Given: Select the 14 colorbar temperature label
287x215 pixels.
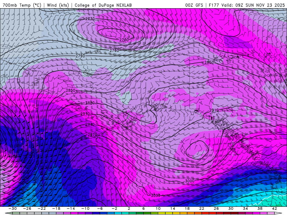Looking at the screenshot, I should pyautogui.click(x=173, y=209).
